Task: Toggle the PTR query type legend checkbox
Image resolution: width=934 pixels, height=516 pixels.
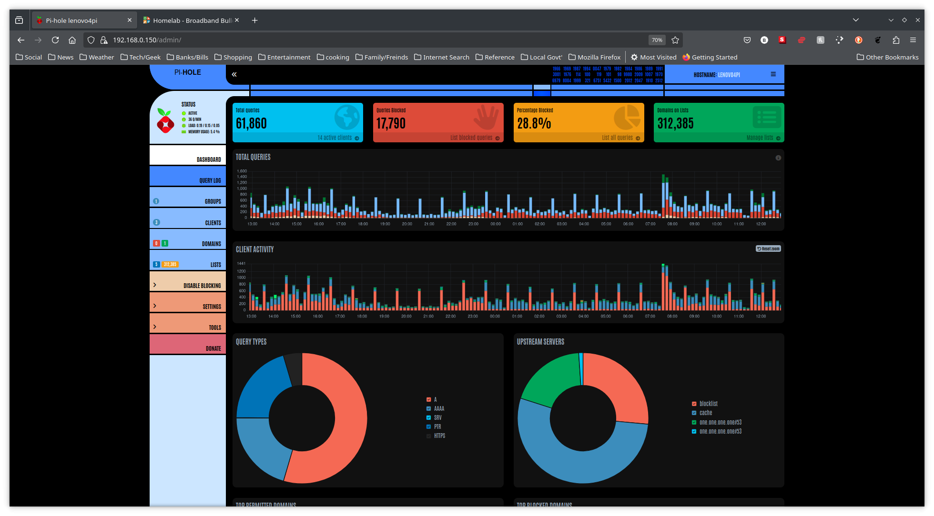Action: pyautogui.click(x=428, y=427)
